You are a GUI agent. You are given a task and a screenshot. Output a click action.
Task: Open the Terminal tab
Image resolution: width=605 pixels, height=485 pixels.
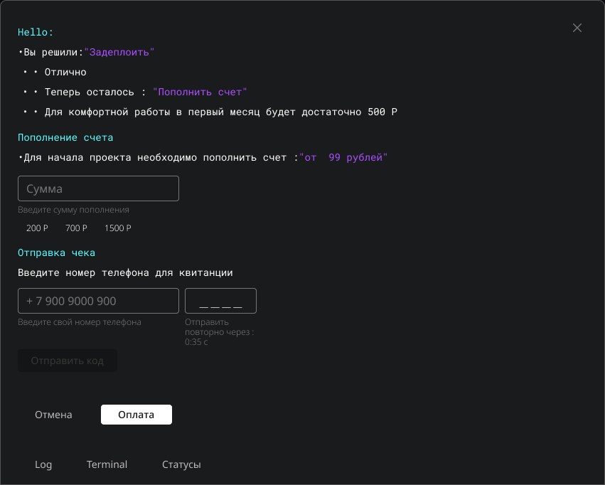tap(107, 464)
